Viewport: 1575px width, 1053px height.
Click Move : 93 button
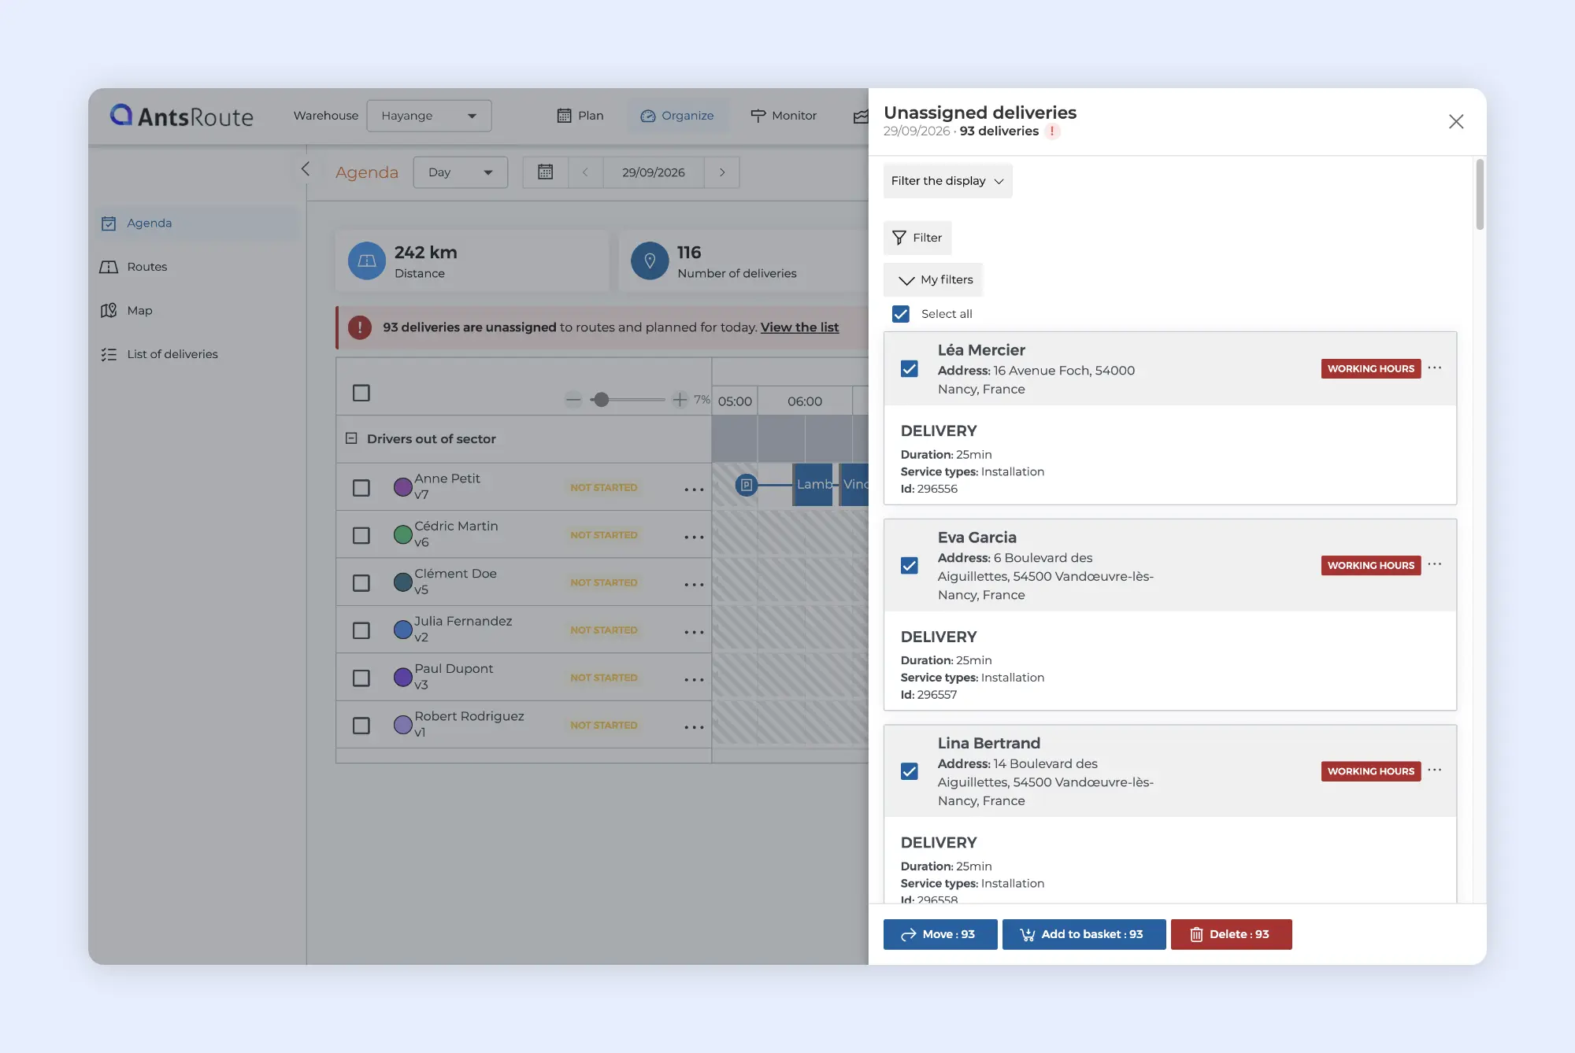[x=940, y=934]
